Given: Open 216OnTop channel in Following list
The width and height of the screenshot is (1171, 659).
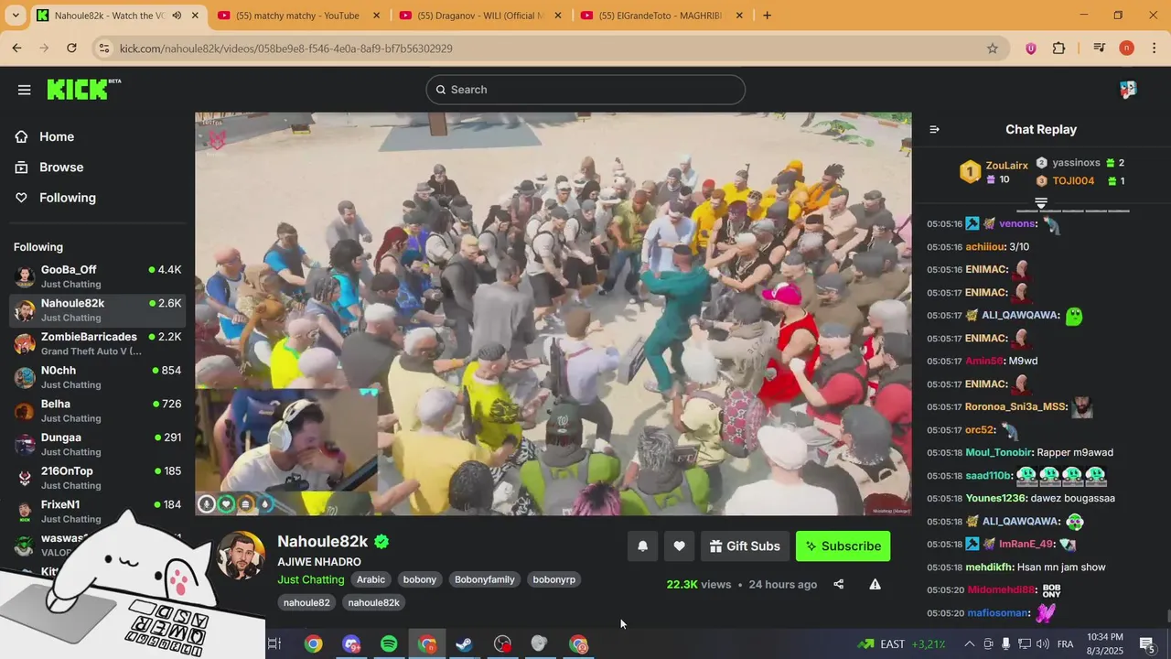Looking at the screenshot, I should [x=97, y=478].
